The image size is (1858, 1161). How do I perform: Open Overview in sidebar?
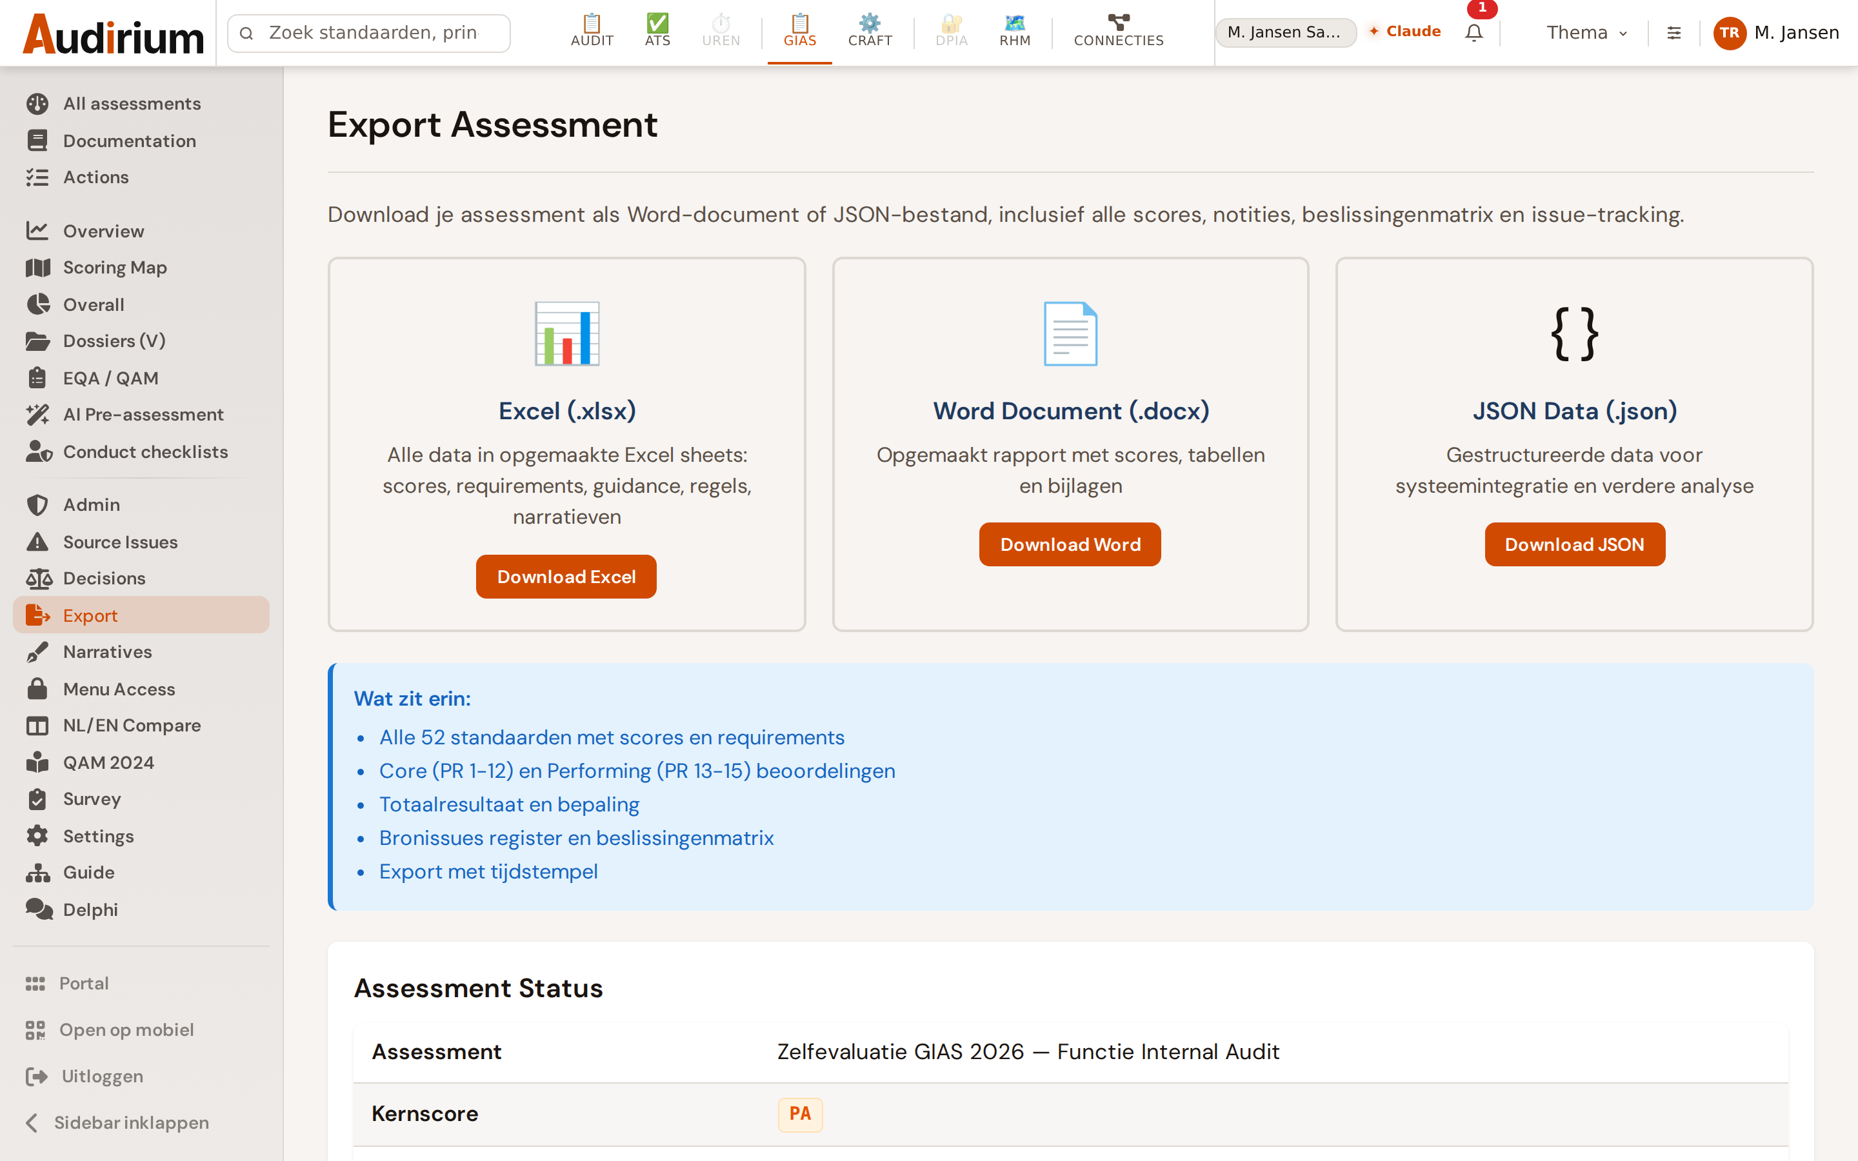tap(141, 230)
